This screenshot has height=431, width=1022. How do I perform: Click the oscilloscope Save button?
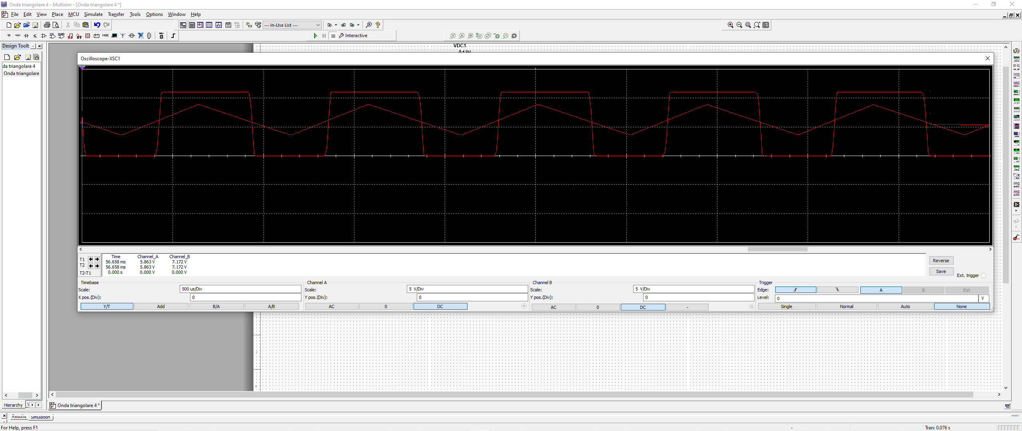[941, 271]
